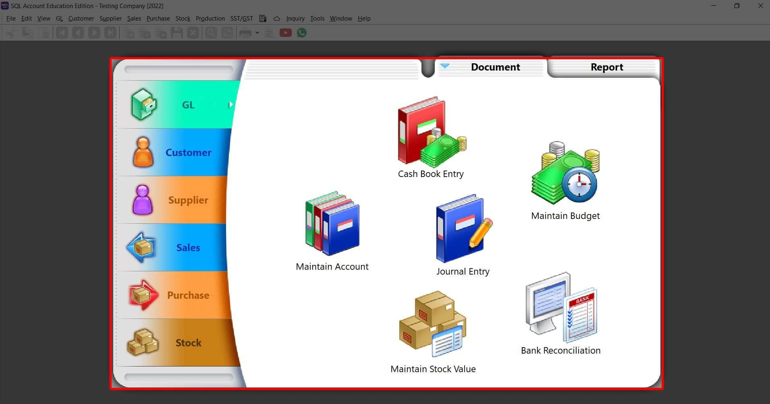This screenshot has width=770, height=404.
Task: Click the Refresh toolbar icon
Action: tap(227, 33)
